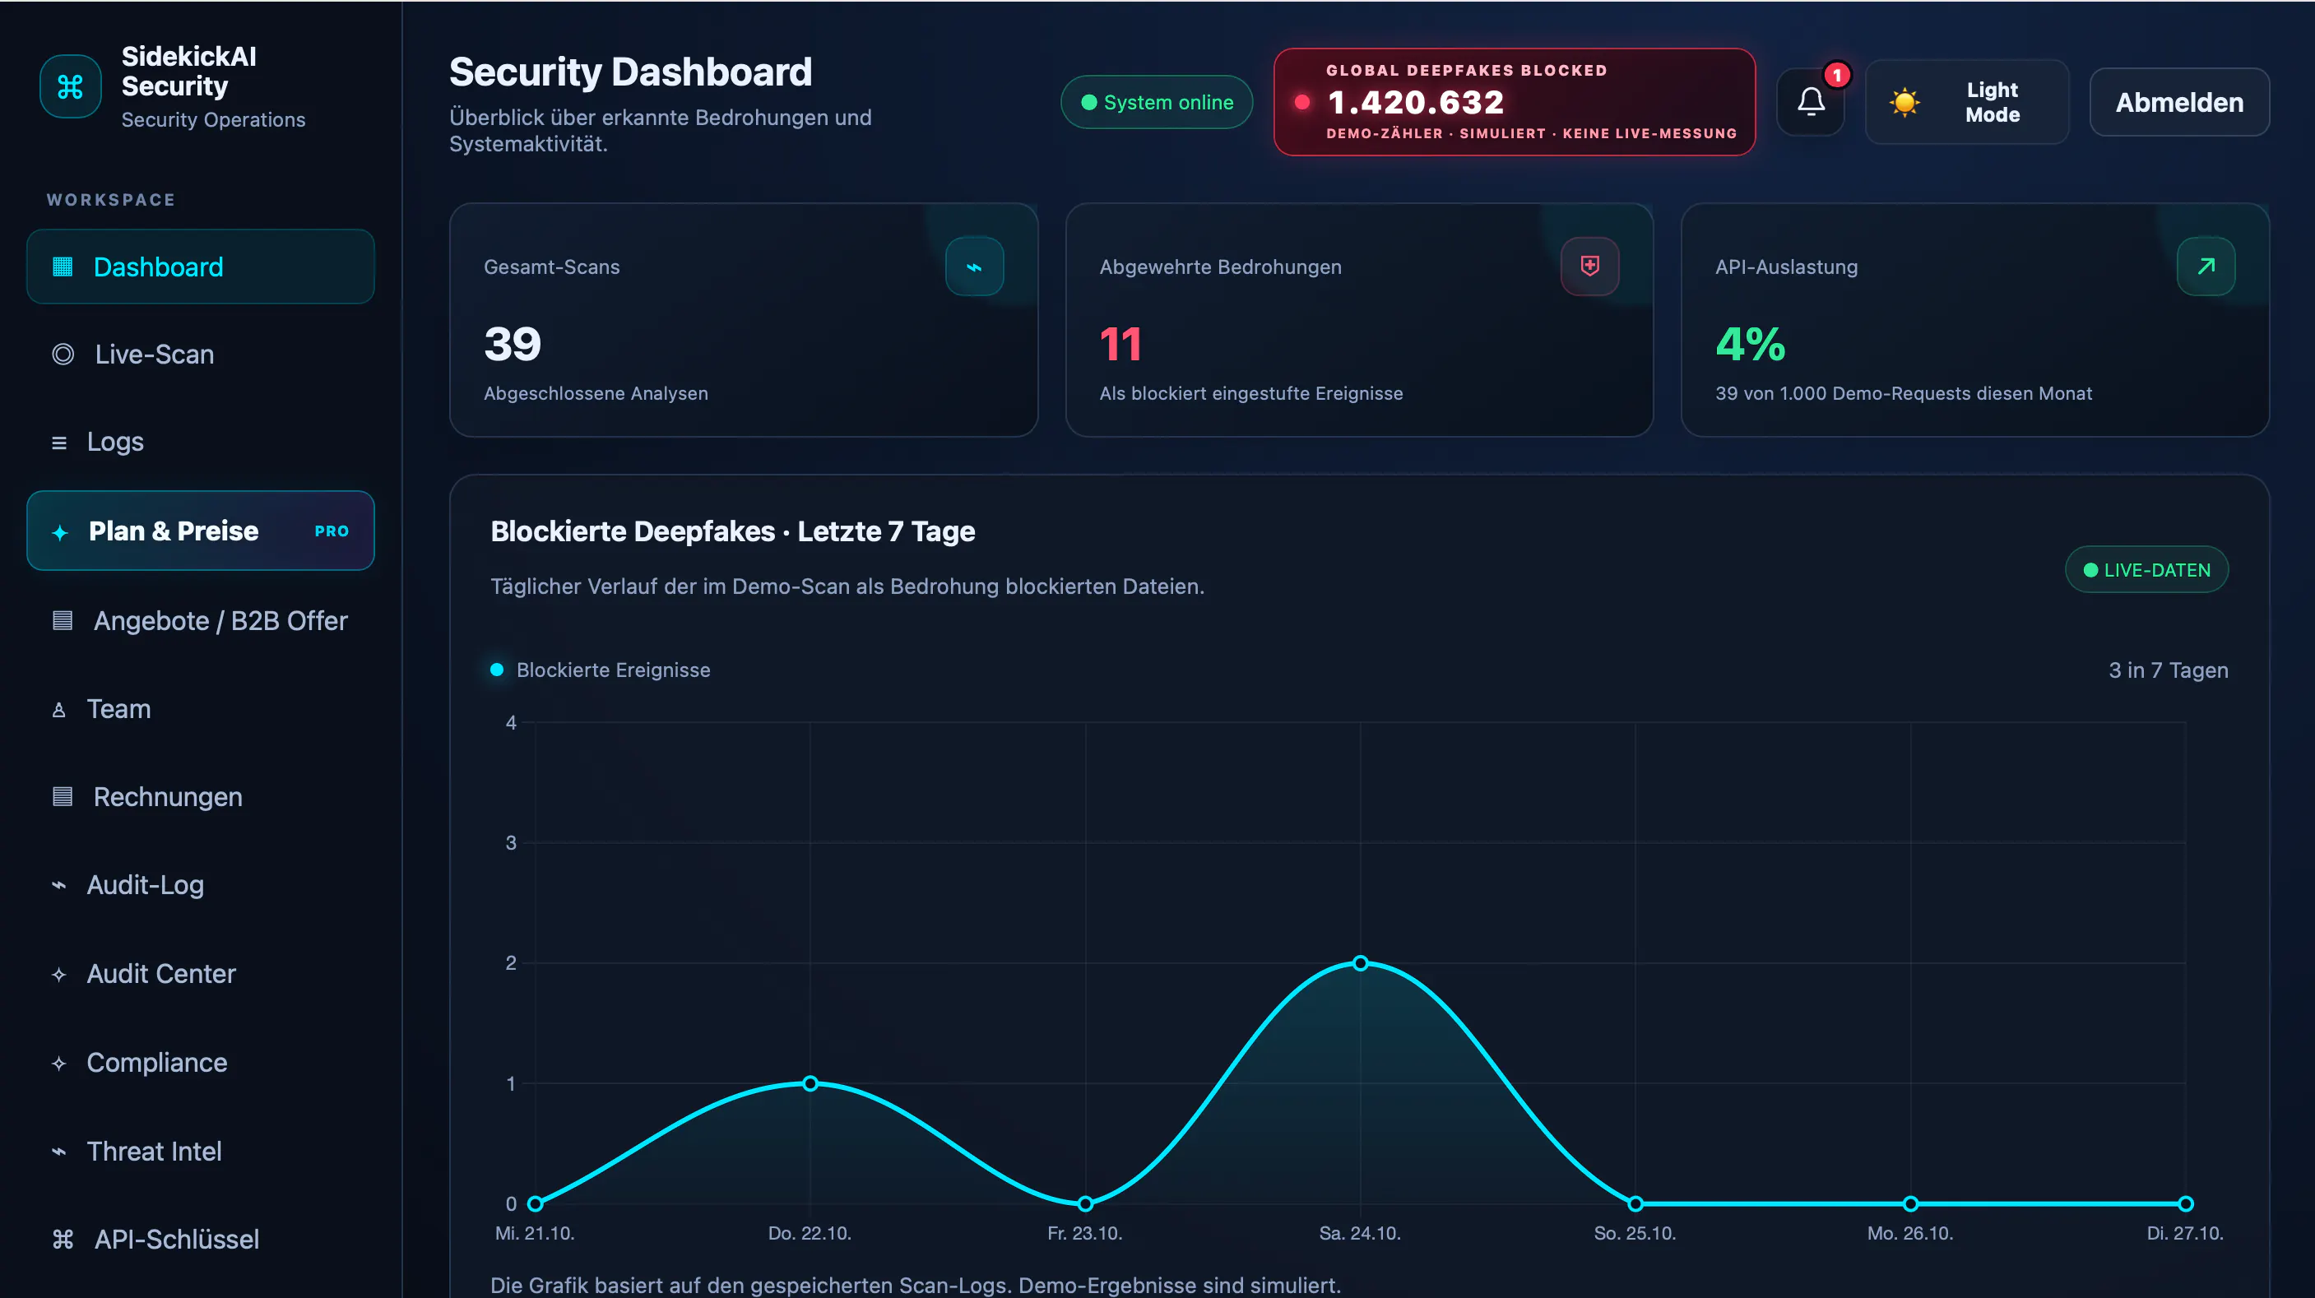Go to Live-Scan
The image size is (2315, 1298).
click(201, 354)
